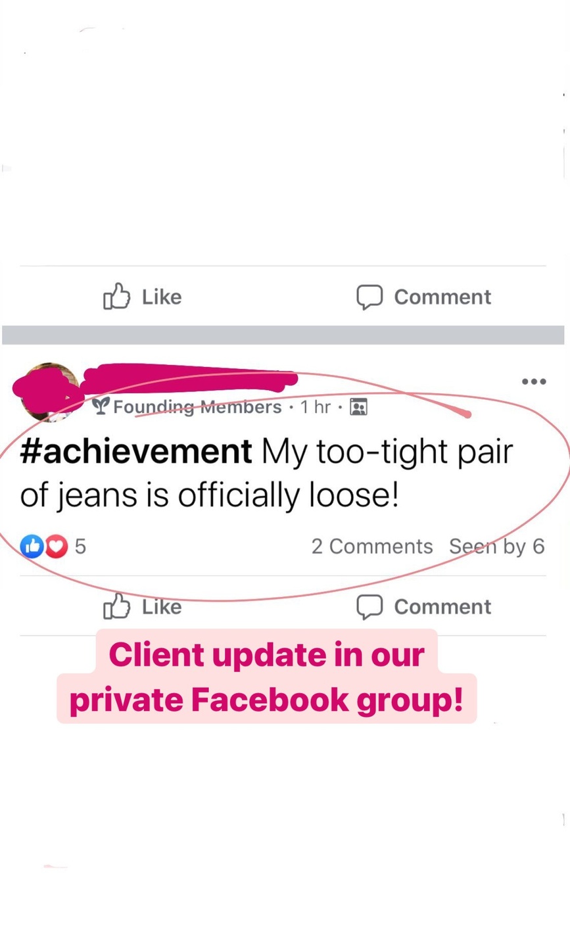Select the 'too-tight pair of jeans' post text
The height and width of the screenshot is (947, 570).
pyautogui.click(x=266, y=473)
